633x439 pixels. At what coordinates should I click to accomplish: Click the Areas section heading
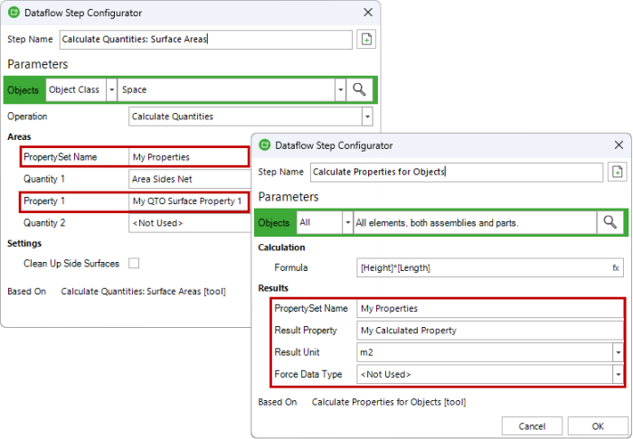coord(19,136)
